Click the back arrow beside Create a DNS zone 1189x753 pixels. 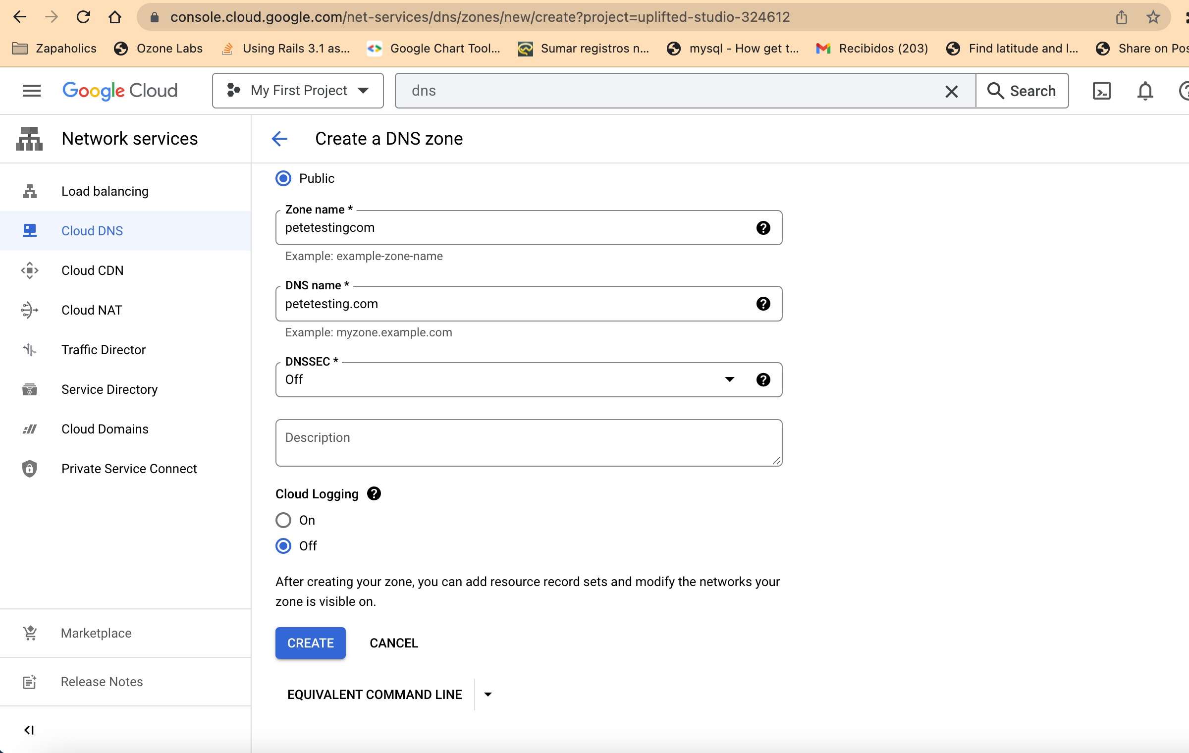(280, 139)
